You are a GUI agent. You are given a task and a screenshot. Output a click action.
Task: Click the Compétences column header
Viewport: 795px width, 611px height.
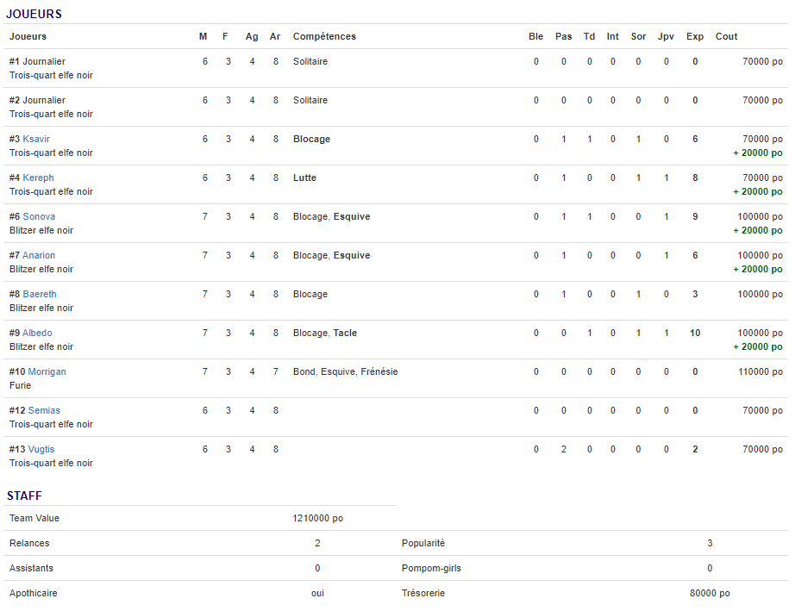pyautogui.click(x=324, y=36)
